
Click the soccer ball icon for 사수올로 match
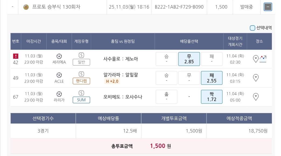(59, 56)
